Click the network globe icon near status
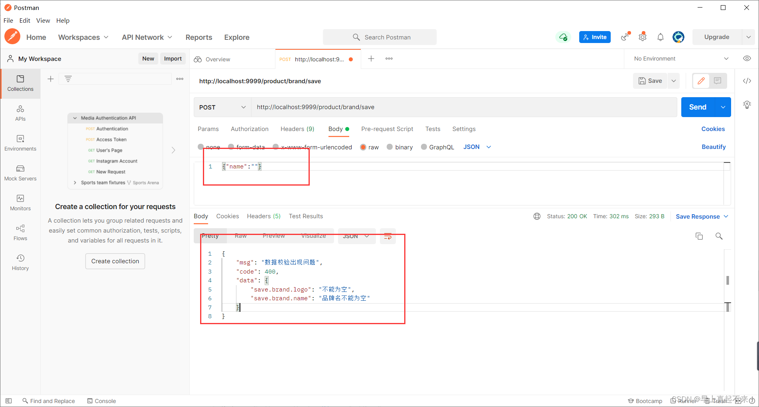759x407 pixels. 537,216
